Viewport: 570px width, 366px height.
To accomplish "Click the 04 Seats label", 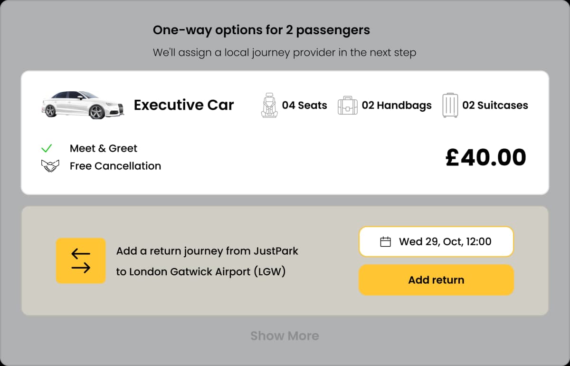I will [304, 105].
